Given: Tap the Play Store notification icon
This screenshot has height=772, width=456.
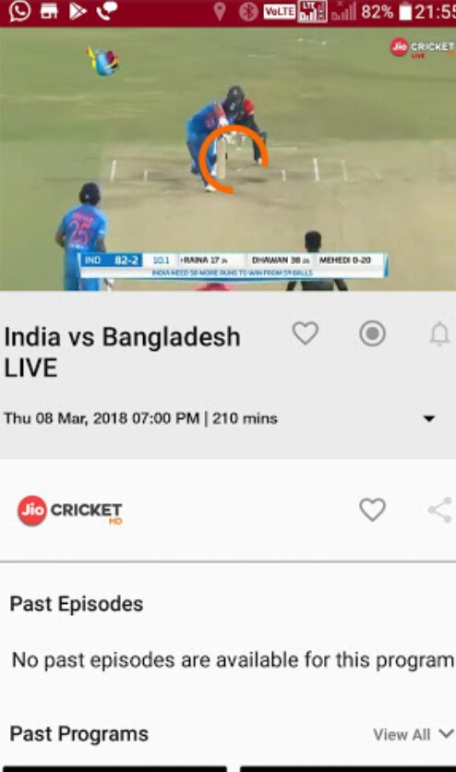Looking at the screenshot, I should (x=78, y=11).
